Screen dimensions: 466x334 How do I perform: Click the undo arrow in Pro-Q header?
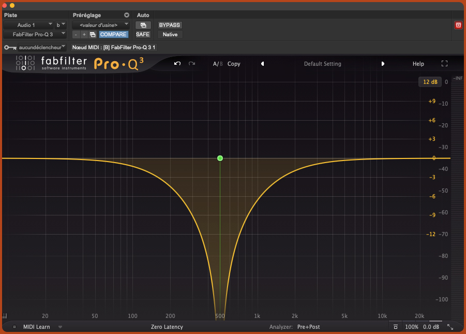177,64
